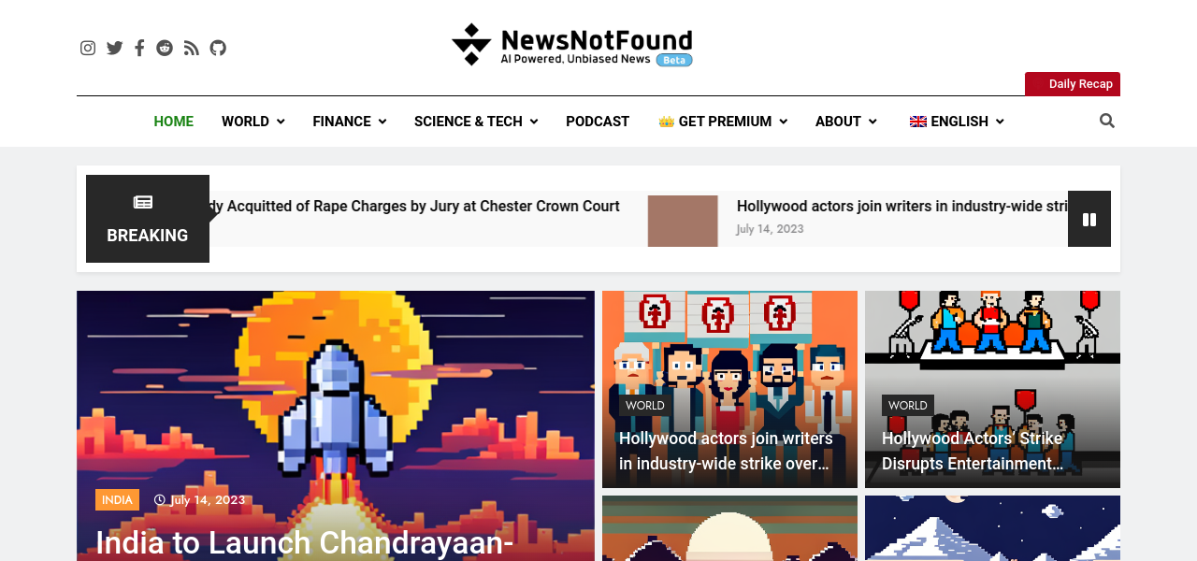Open the Hollywood actors join writers headline

726,451
